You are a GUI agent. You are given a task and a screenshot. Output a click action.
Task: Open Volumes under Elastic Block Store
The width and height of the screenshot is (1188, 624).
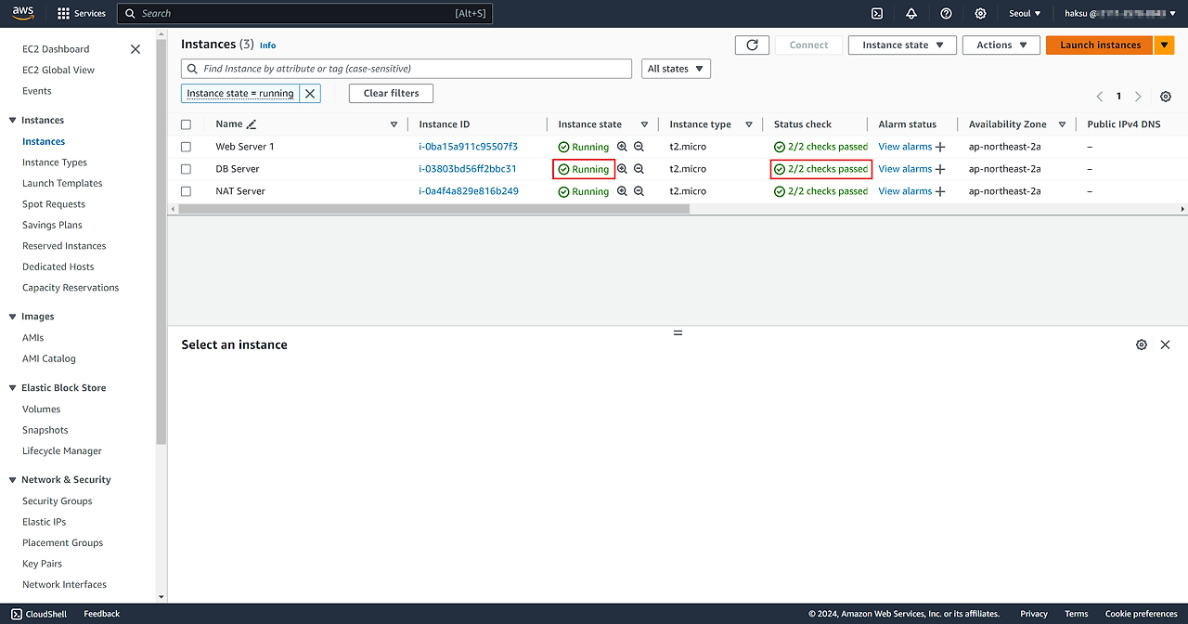coord(42,409)
